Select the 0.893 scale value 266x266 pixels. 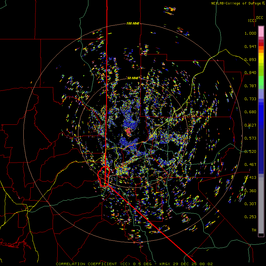(250, 59)
